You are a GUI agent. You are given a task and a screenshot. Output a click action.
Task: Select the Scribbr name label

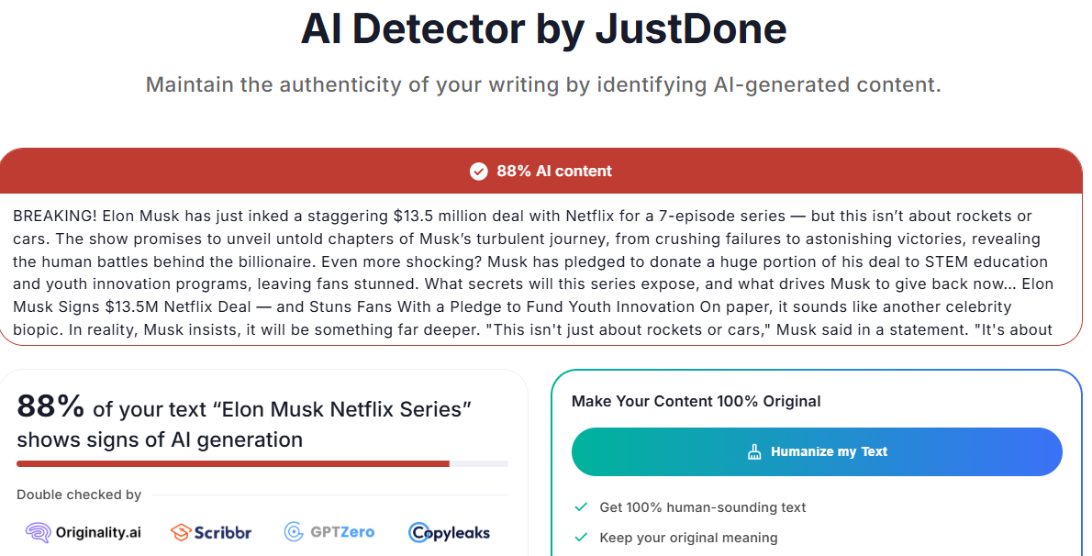coord(223,533)
